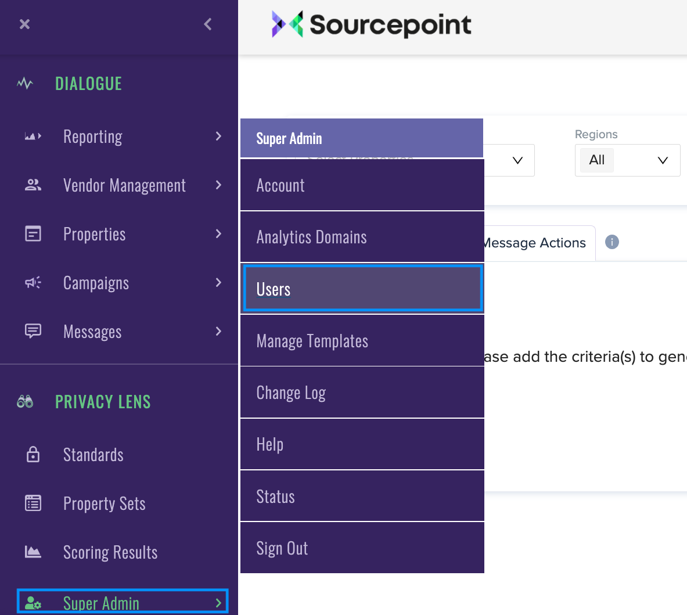Close the sidebar with the X icon
Screen dimensions: 687x615
[24, 24]
